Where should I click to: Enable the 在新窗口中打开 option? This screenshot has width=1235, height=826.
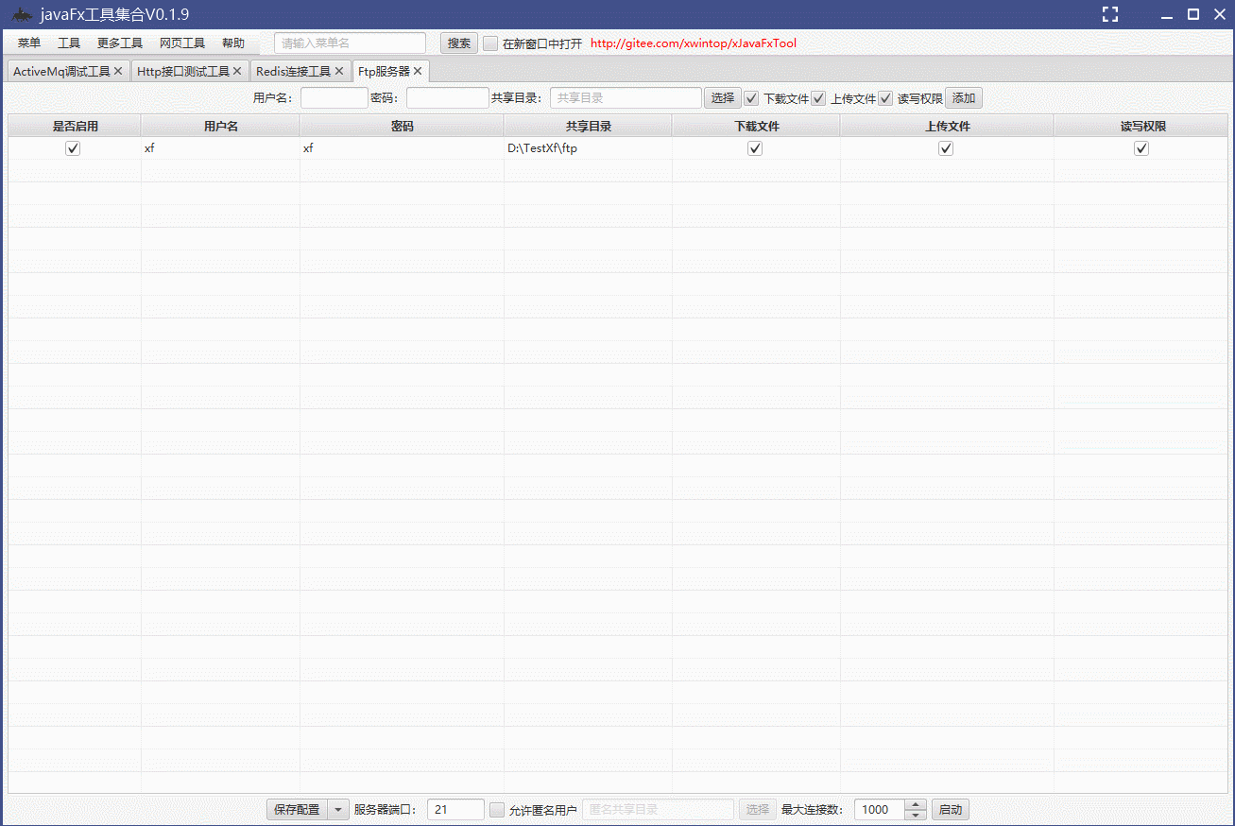489,43
